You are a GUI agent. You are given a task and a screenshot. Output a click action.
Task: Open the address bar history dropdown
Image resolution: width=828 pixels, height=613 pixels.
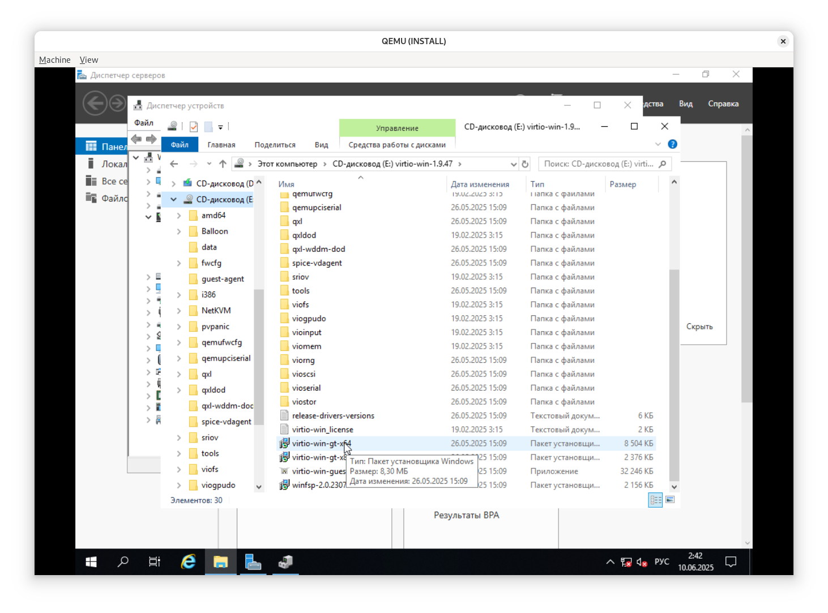pyautogui.click(x=514, y=164)
